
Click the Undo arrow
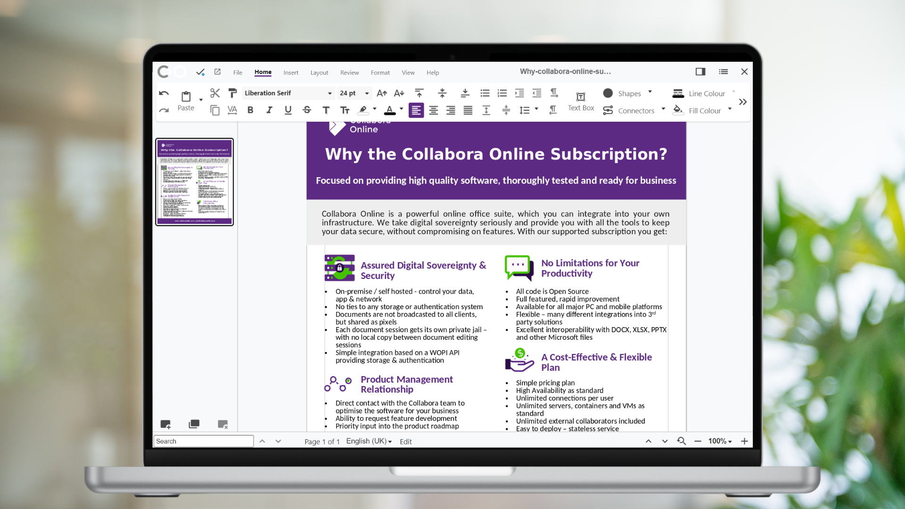click(x=164, y=93)
